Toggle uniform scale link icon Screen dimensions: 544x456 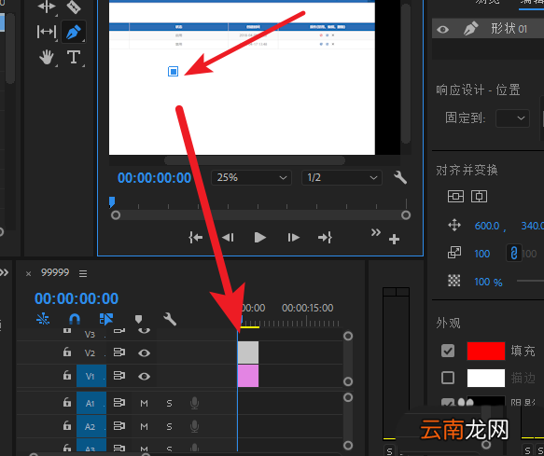pos(514,253)
